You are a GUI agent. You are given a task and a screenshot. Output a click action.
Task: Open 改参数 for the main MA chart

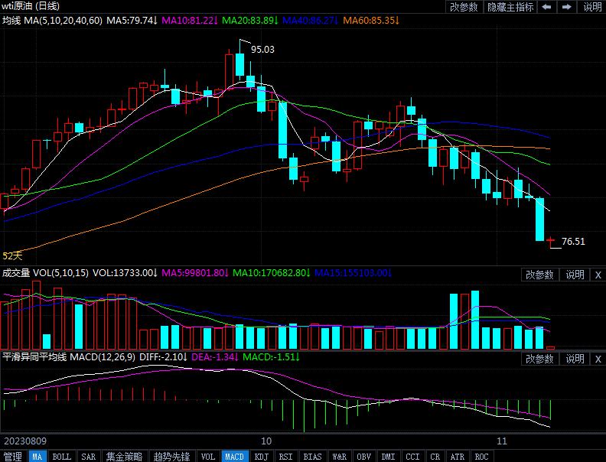pyautogui.click(x=464, y=7)
